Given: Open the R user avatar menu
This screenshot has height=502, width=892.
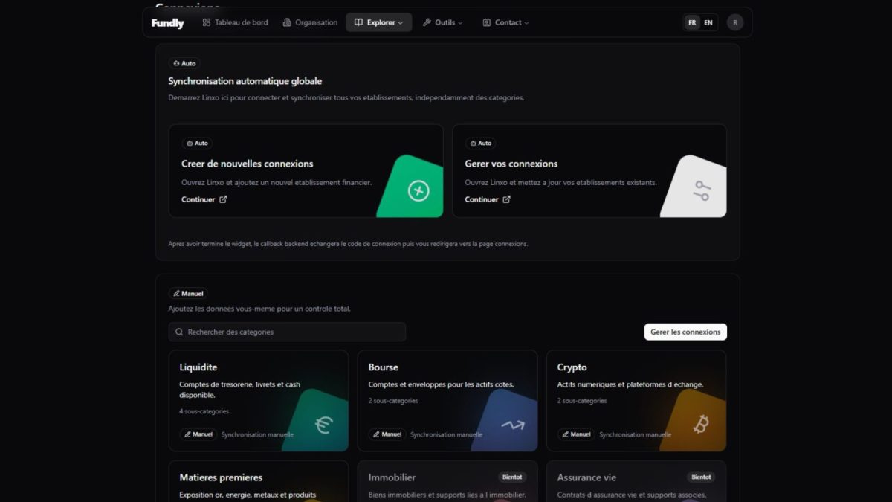Looking at the screenshot, I should pos(735,22).
